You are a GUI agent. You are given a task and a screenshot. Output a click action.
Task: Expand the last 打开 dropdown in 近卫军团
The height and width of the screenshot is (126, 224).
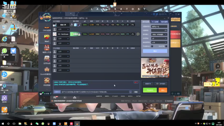(63, 43)
